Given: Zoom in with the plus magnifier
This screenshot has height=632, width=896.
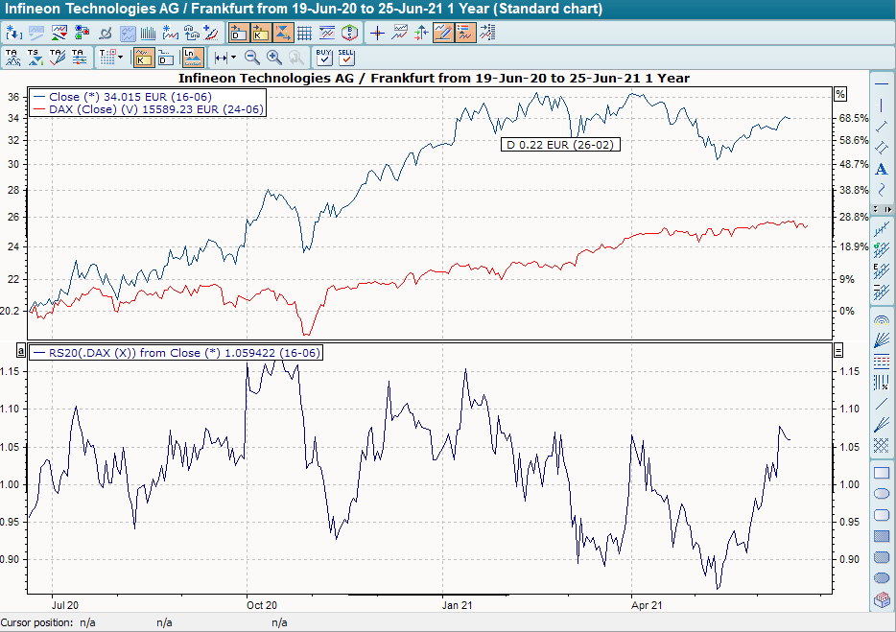Looking at the screenshot, I should [274, 58].
